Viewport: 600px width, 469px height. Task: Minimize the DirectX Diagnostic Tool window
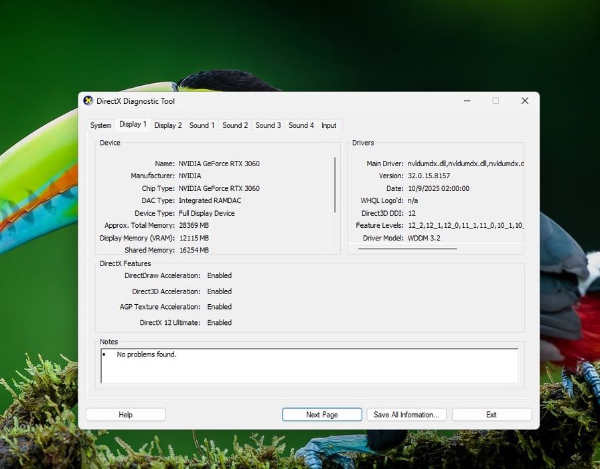click(467, 100)
